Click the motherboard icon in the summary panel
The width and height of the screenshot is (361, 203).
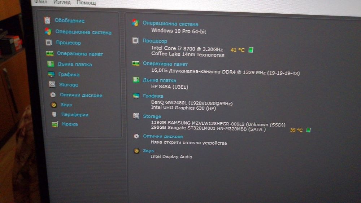136,80
